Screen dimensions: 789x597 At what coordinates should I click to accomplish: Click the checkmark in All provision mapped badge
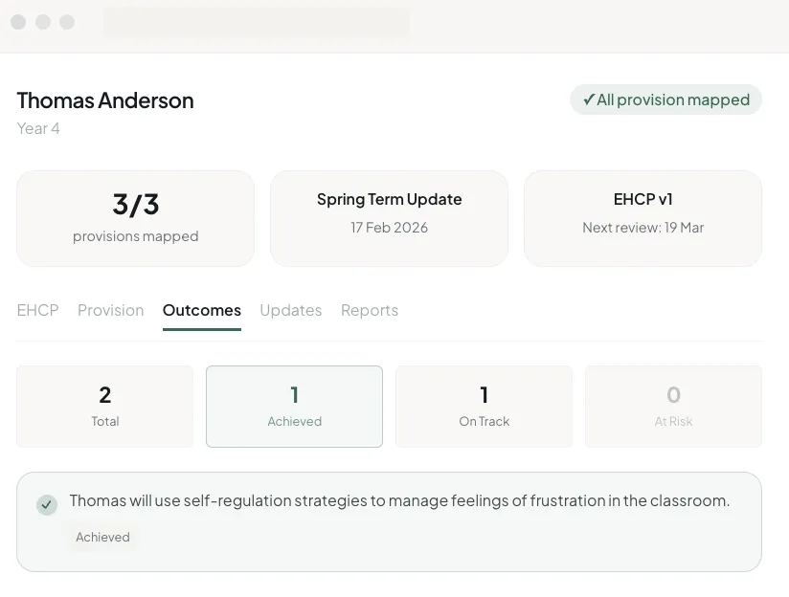point(588,99)
